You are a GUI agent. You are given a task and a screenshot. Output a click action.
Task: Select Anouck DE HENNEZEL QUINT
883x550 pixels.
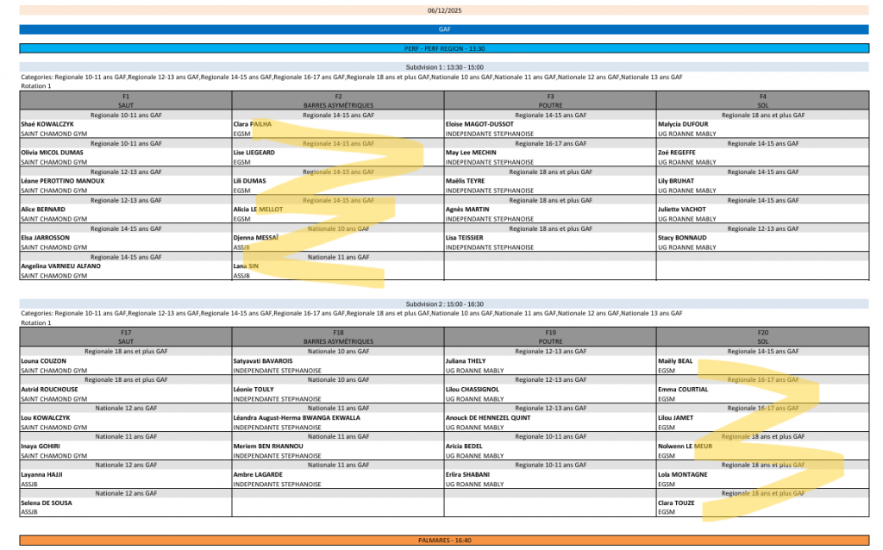(488, 418)
